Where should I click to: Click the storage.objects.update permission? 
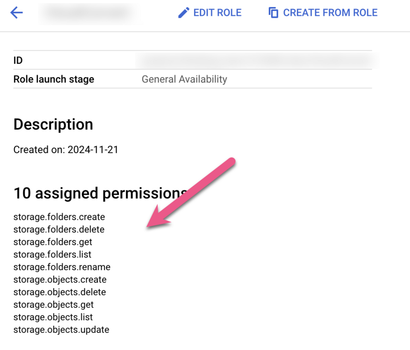pyautogui.click(x=61, y=330)
